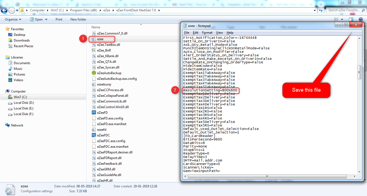Change the view with the views icon
The height and width of the screenshot is (196, 367).
click(336, 19)
